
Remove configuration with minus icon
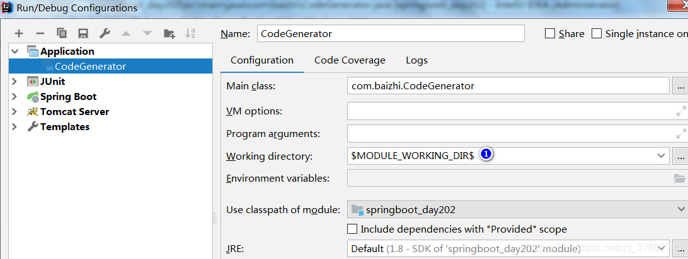tap(40, 34)
